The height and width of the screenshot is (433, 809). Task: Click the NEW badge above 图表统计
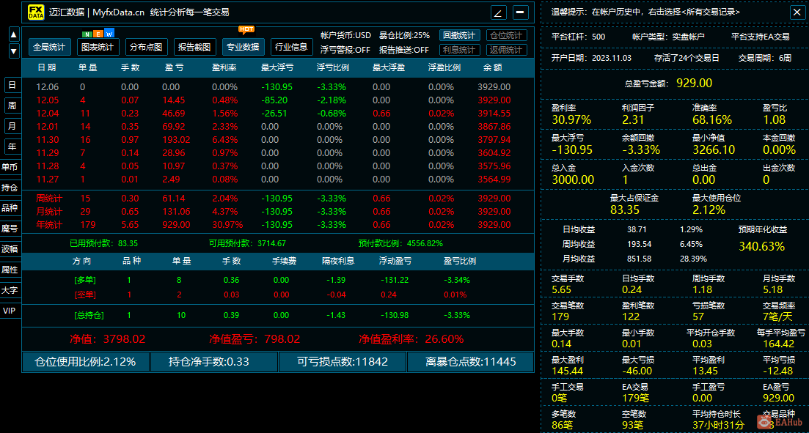coord(99,34)
